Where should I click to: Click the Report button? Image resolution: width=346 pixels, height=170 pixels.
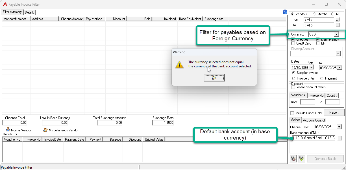(334, 112)
